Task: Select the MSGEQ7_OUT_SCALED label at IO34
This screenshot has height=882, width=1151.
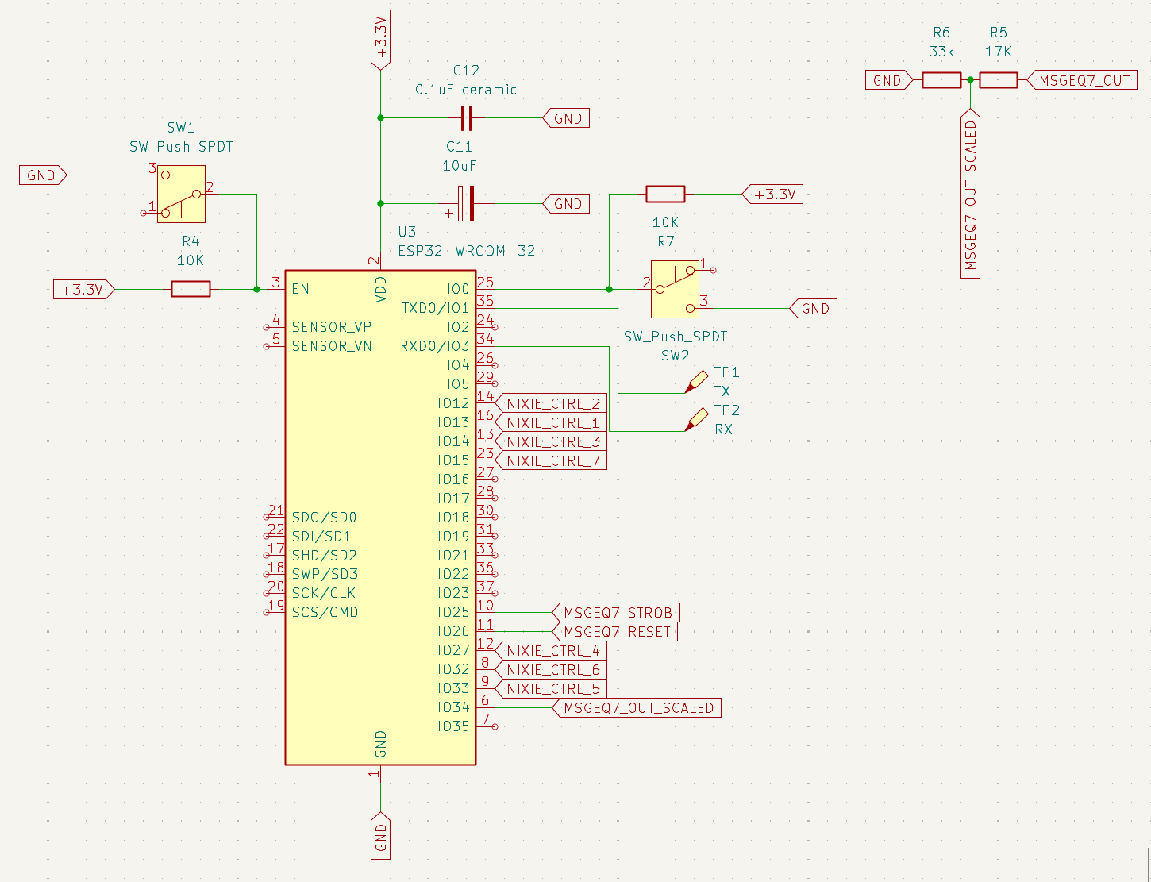Action: 637,708
